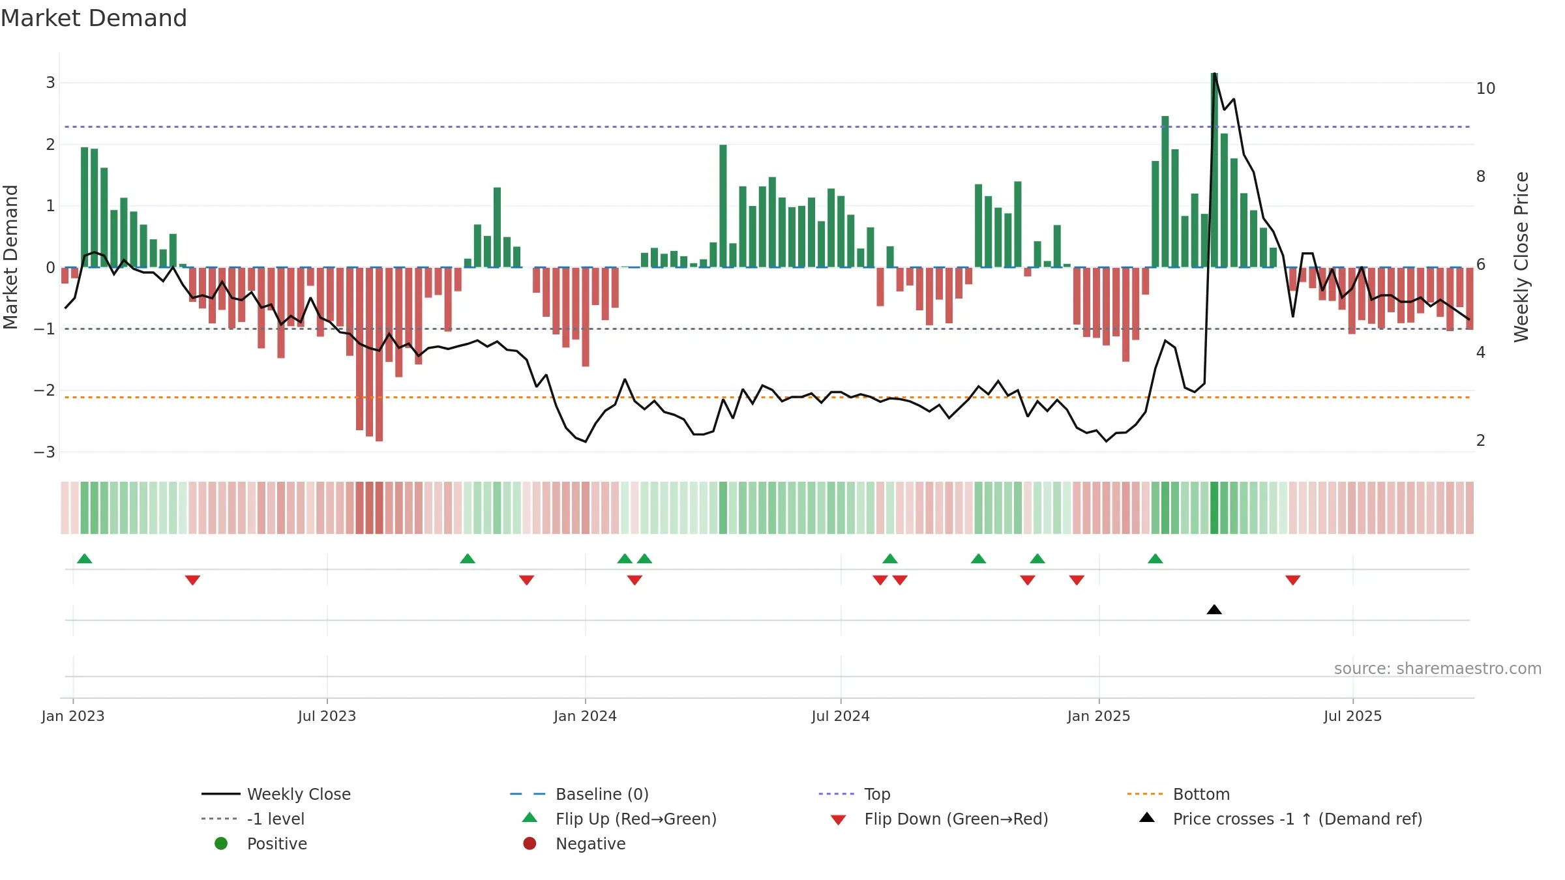Click the first green flip-up marker near Jan 2023
Image resolution: width=1565 pixels, height=880 pixels.
coord(85,559)
